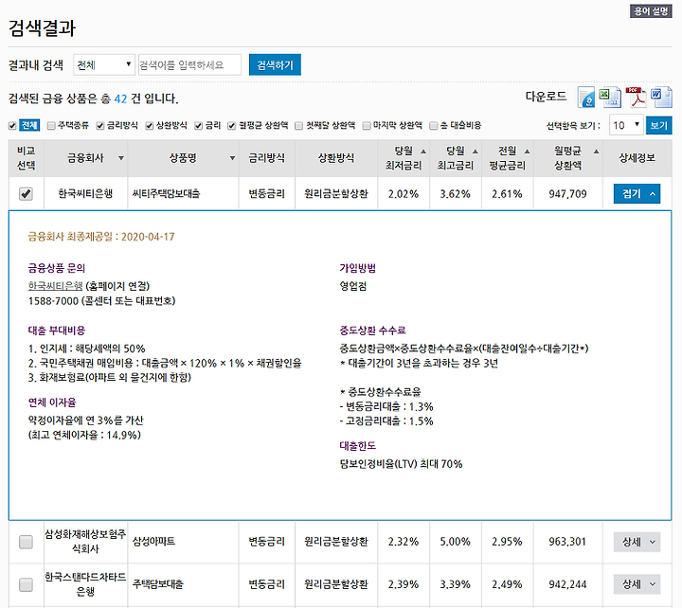
Task: Click 한국스탠다드차타드은행 company cell
Action: pyautogui.click(x=85, y=584)
